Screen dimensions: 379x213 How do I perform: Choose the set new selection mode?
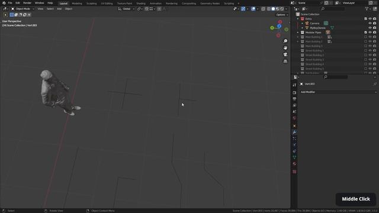click(12, 15)
